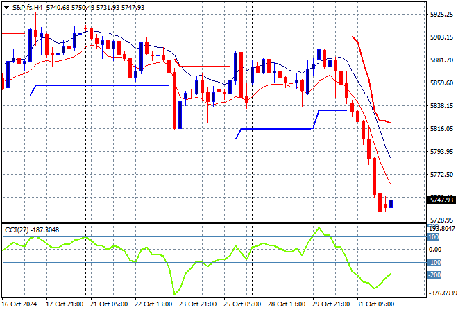Screen dimensions: 458x312
Task: Click the highlighted current price tag 5747.93
Action: pyautogui.click(x=441, y=200)
